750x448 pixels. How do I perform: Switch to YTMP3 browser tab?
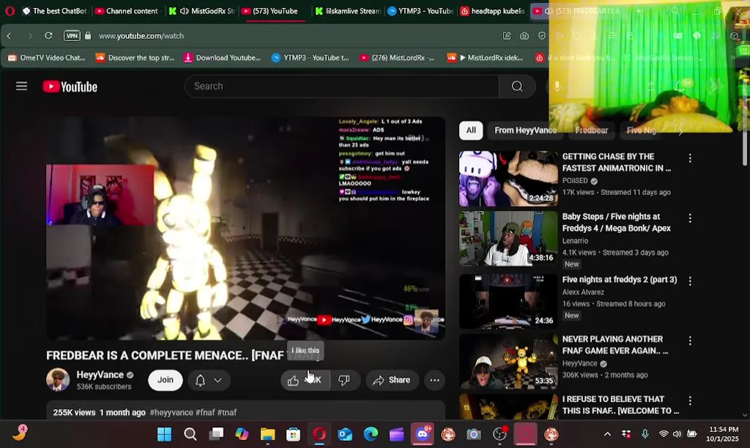[420, 11]
